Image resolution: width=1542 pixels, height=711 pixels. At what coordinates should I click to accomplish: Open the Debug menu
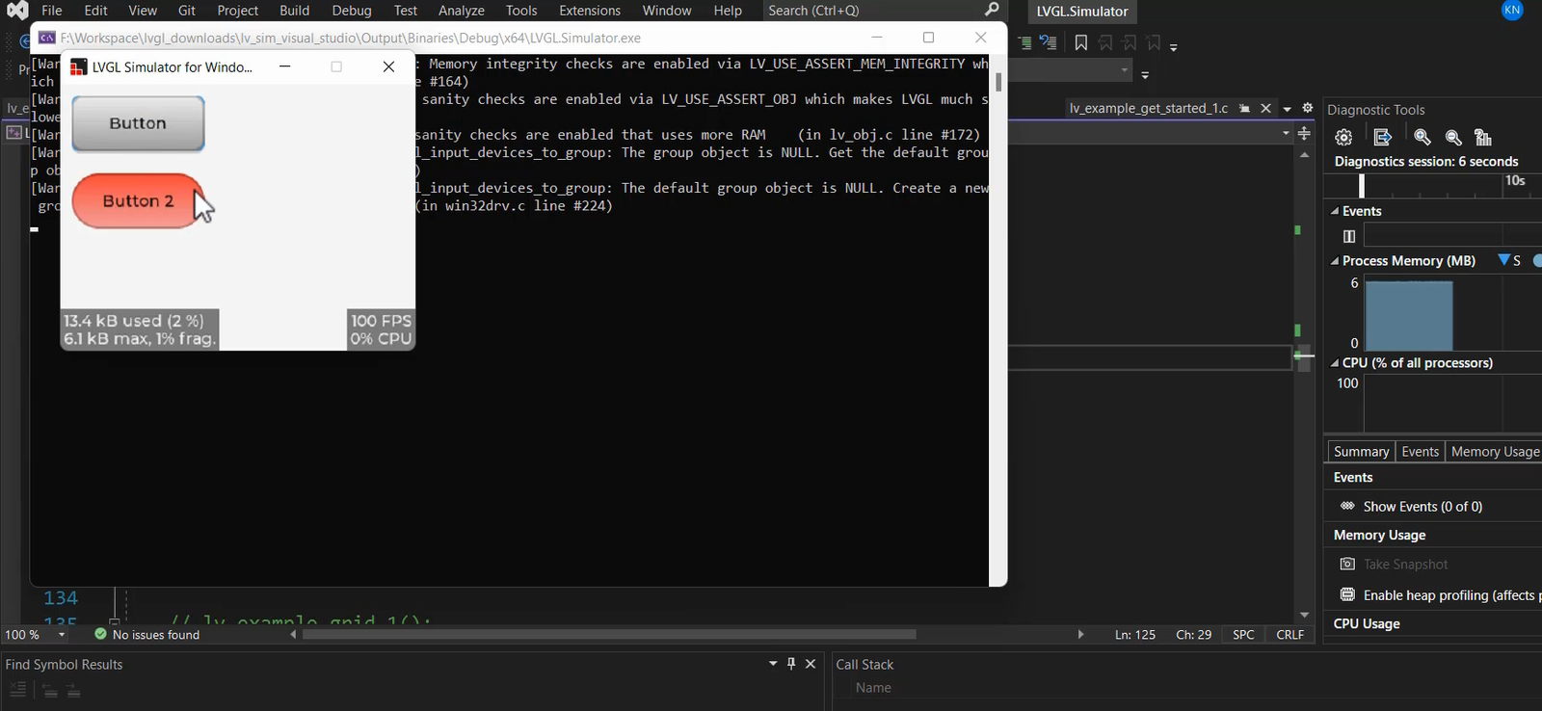point(352,11)
